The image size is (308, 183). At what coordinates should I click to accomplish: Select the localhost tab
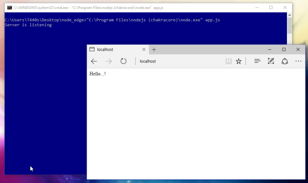click(118, 49)
